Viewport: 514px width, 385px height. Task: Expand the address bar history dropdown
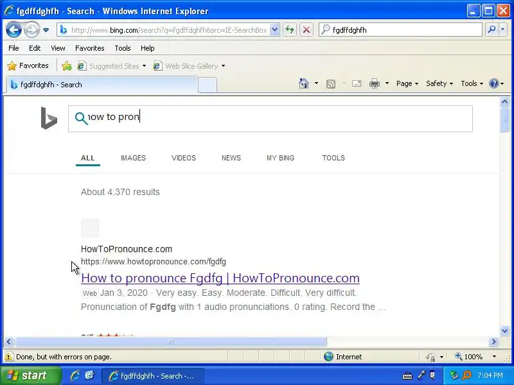tap(275, 30)
